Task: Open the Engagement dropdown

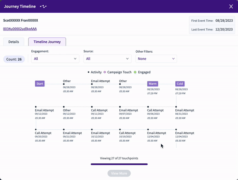Action: pyautogui.click(x=55, y=59)
